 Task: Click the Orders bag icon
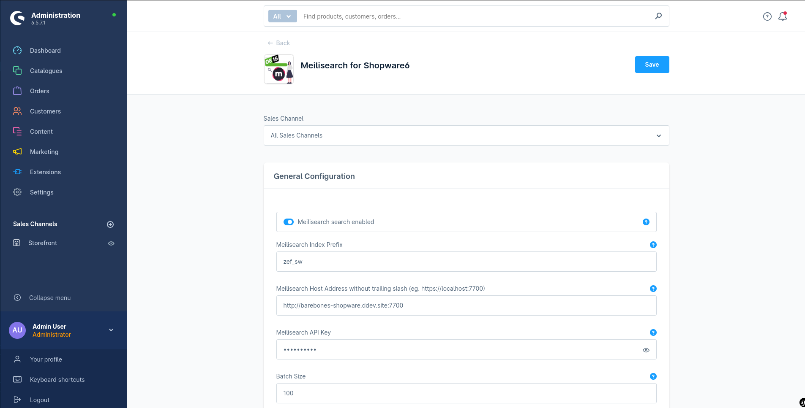(17, 91)
